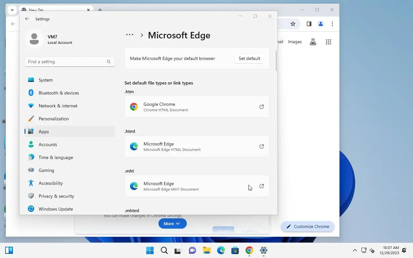Open Windows Update category
Screen dimensions: 413x258
coord(70,209)
